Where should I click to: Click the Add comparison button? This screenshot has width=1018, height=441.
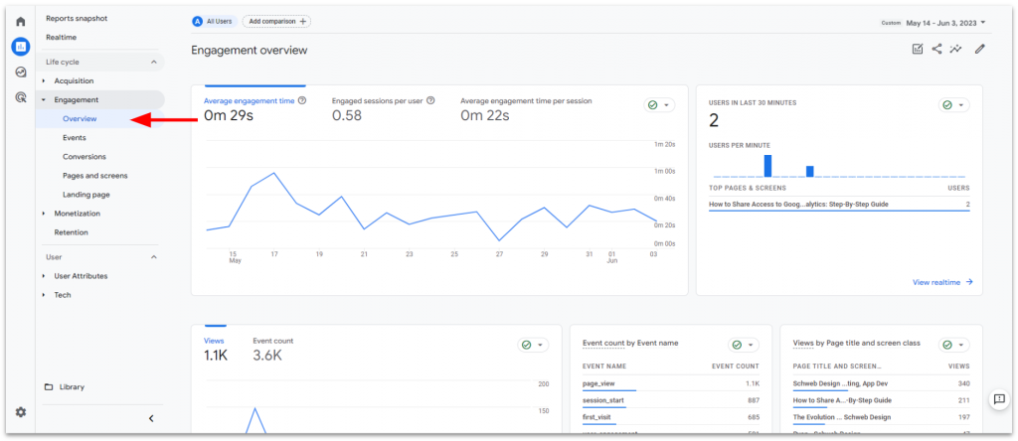[276, 21]
